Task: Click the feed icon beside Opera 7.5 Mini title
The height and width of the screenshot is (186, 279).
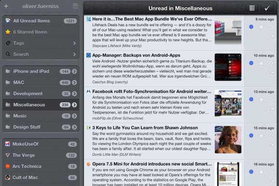Action: pyautogui.click(x=89, y=164)
